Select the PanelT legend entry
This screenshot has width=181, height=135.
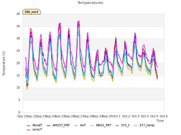tap(35, 125)
